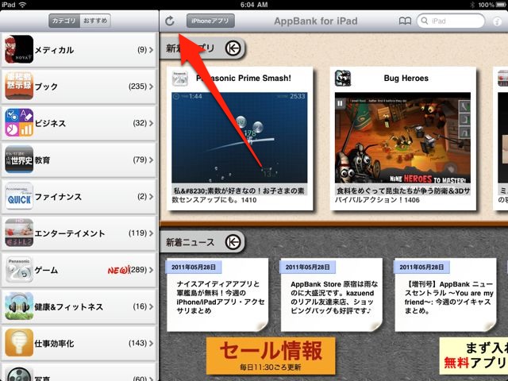Open the ゲーム category icon

click(19, 269)
